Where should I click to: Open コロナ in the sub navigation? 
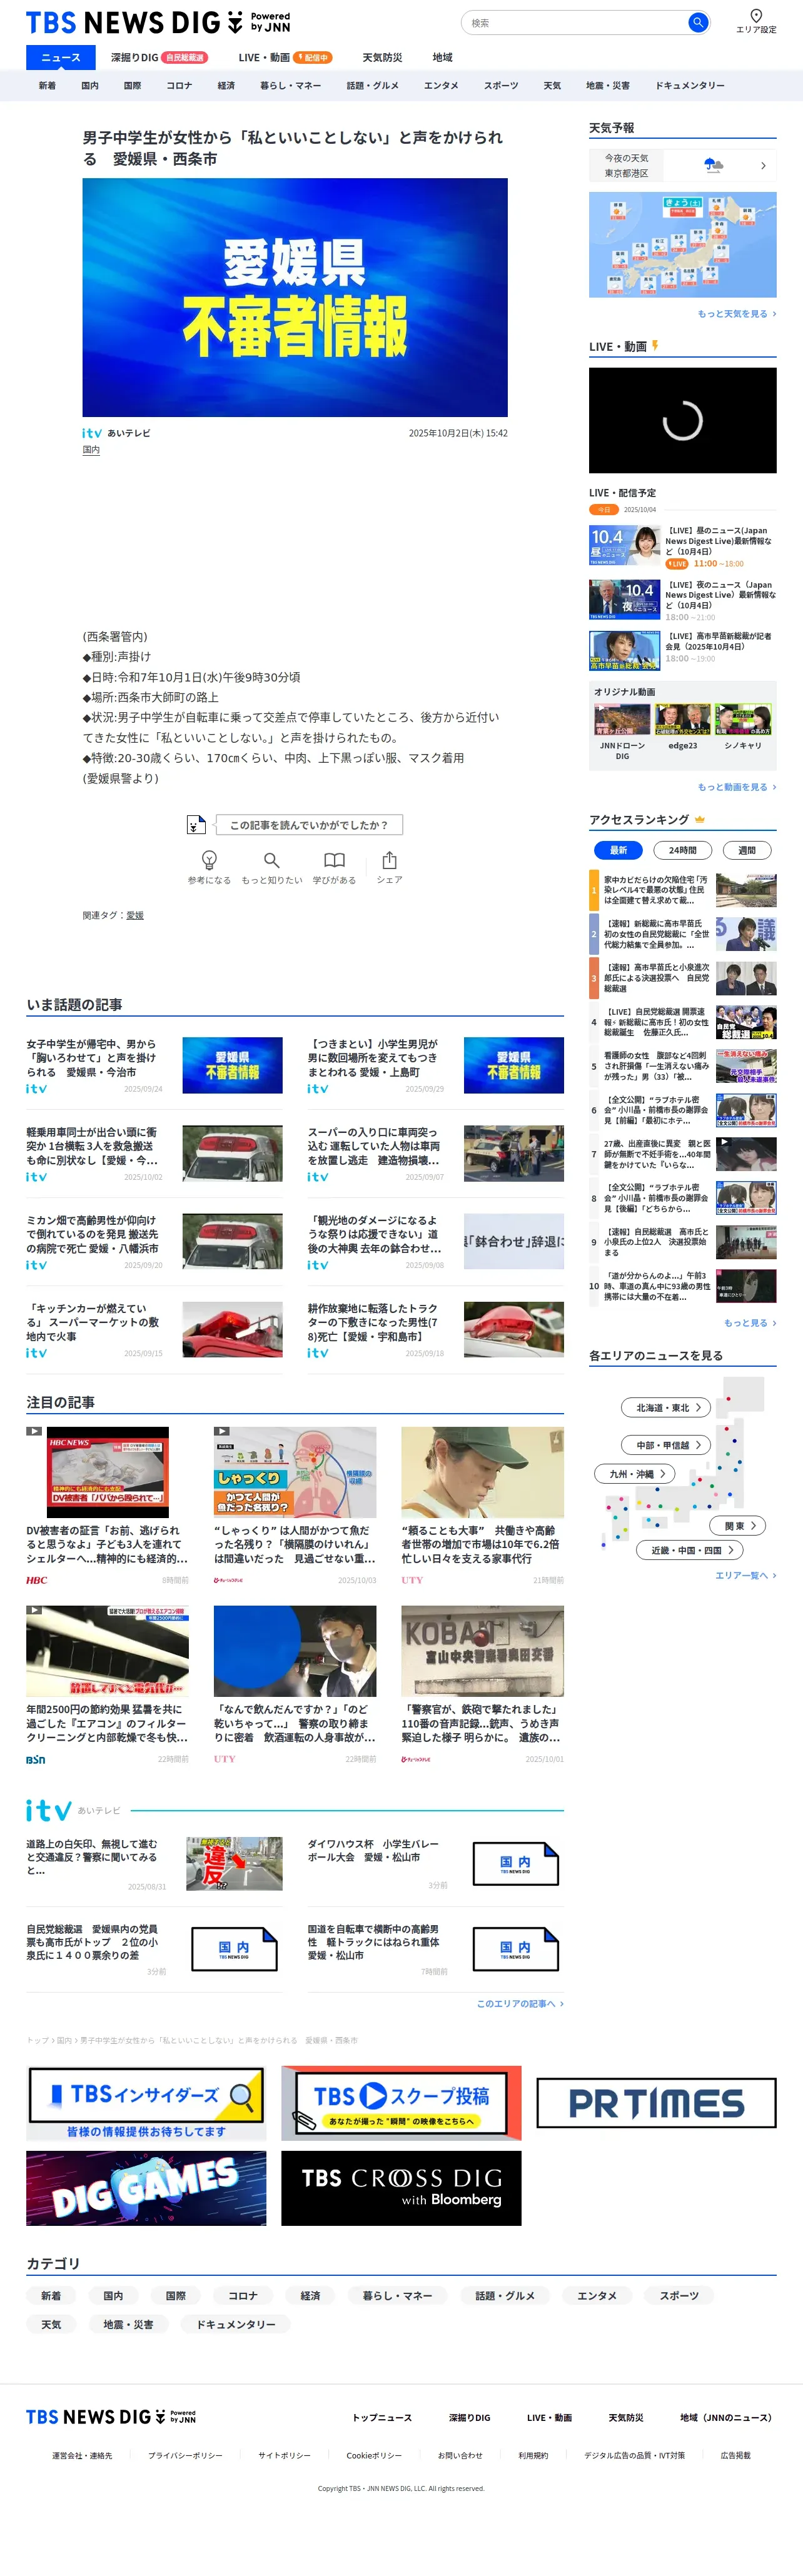click(x=179, y=86)
